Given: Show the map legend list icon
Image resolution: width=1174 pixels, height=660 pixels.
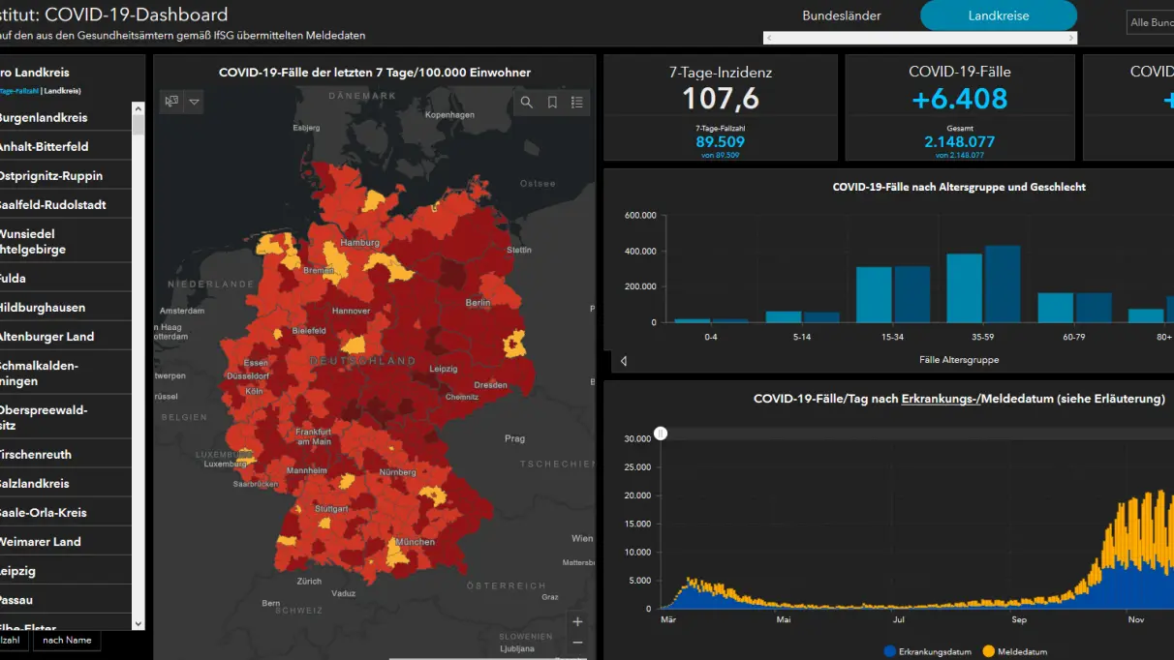Looking at the screenshot, I should (x=577, y=103).
